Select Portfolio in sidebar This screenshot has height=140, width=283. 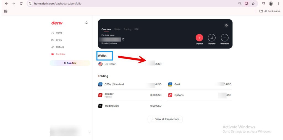coord(60,54)
